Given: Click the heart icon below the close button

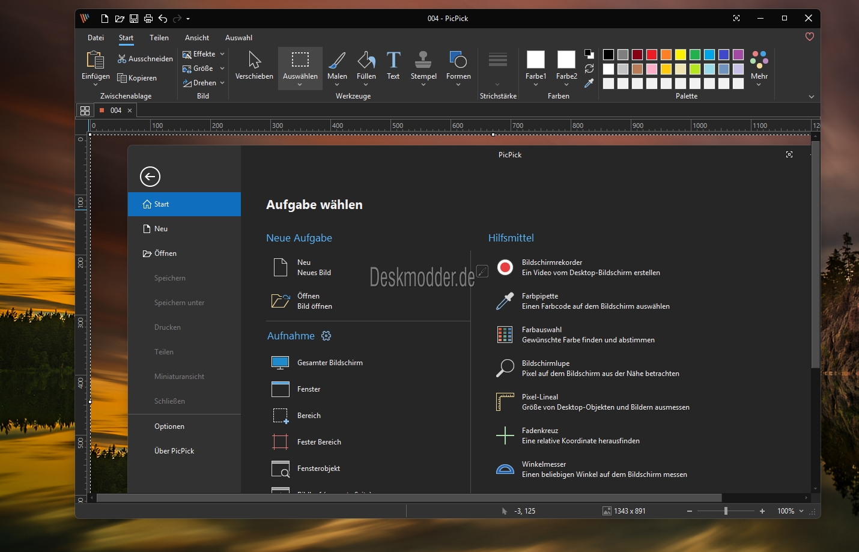Looking at the screenshot, I should click(810, 37).
